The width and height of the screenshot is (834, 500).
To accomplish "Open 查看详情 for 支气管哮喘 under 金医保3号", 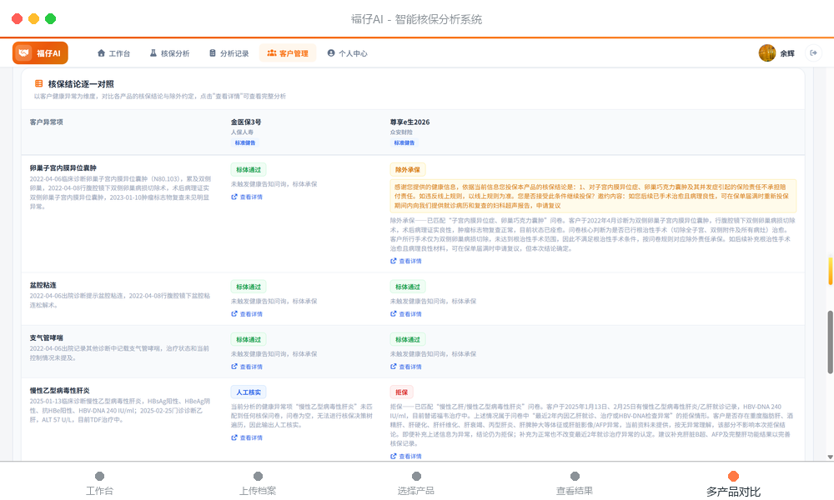I will (247, 367).
